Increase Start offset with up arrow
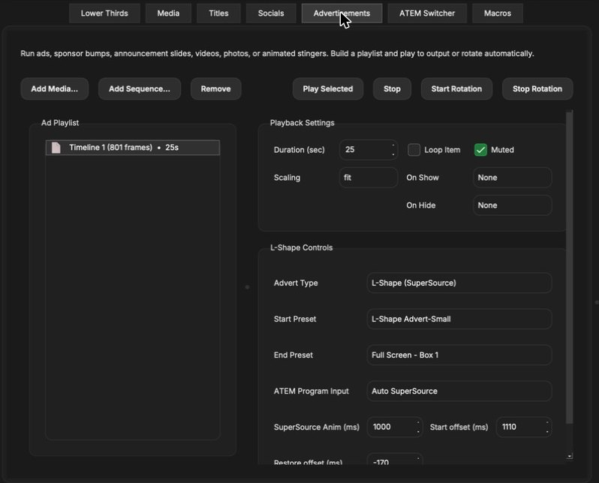The image size is (599, 483). [547, 423]
